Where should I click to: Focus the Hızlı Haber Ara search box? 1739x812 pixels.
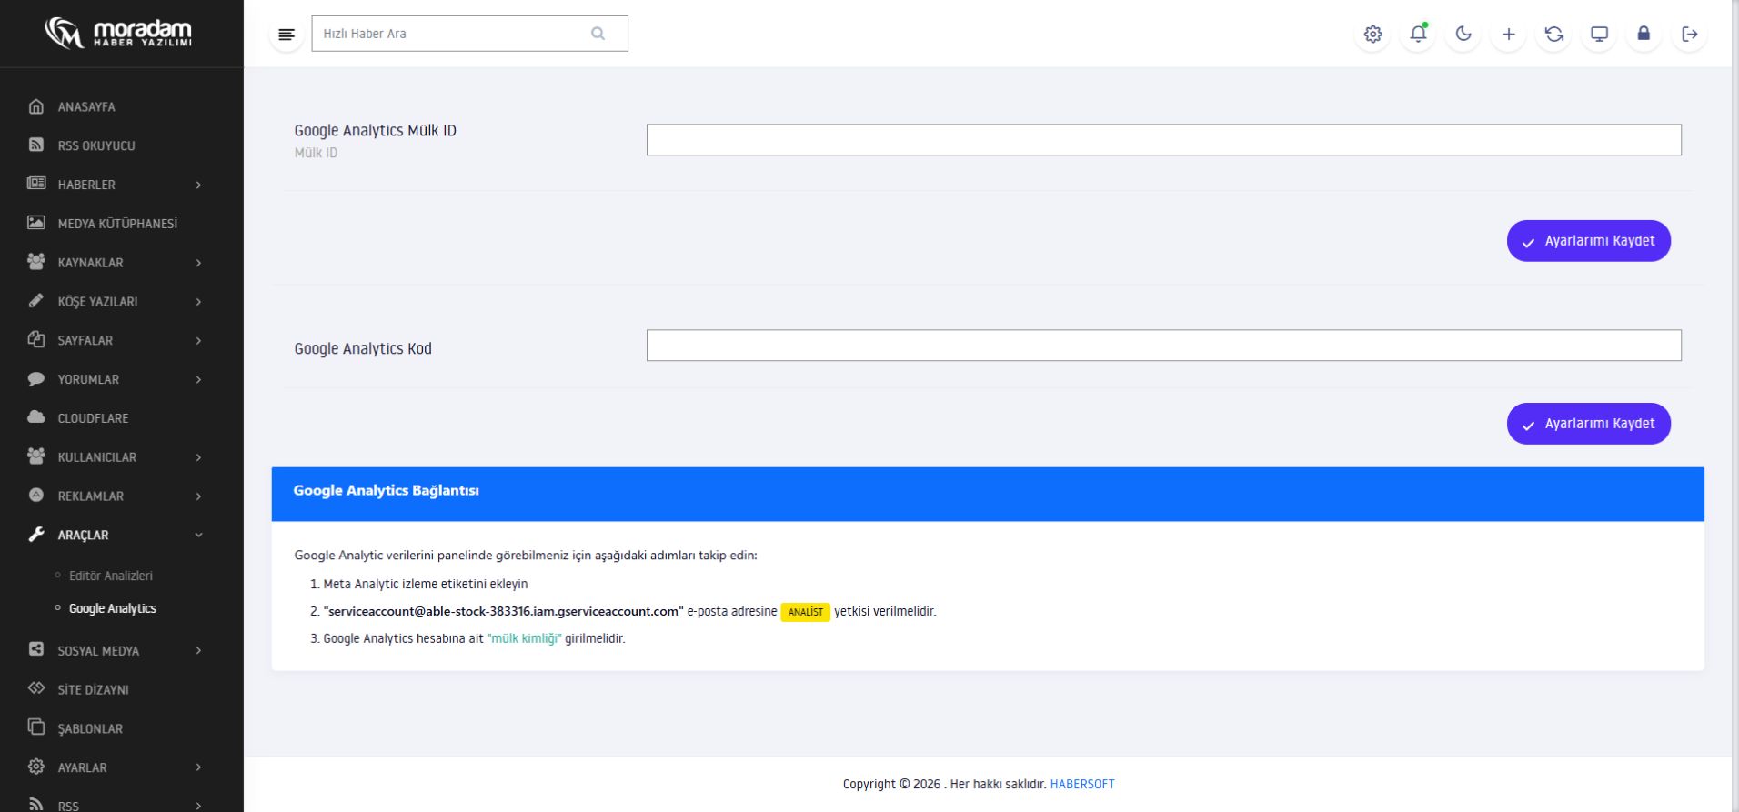(469, 34)
